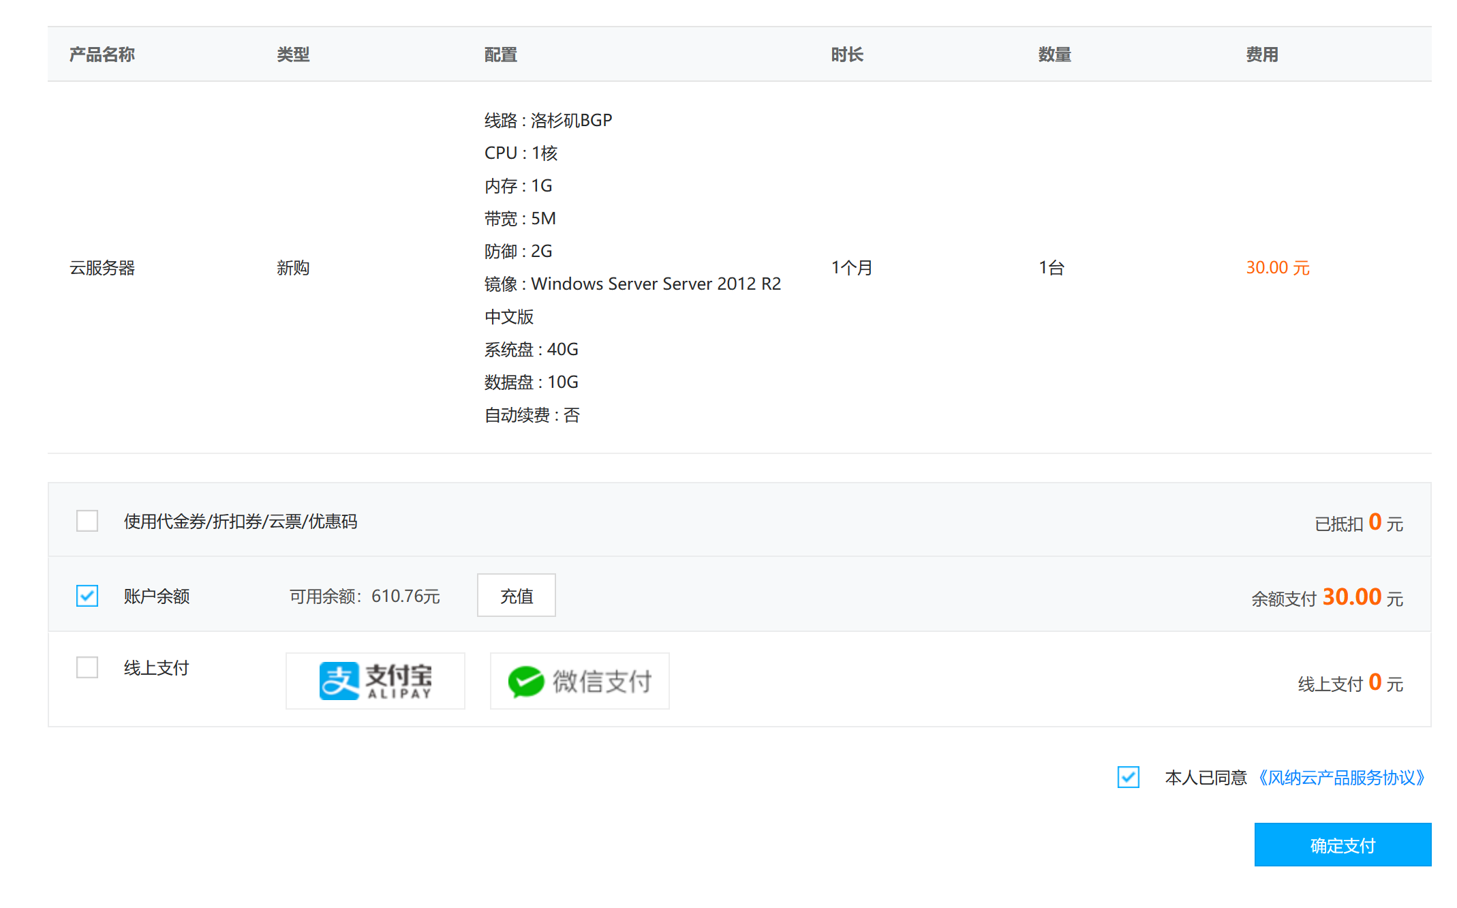Click the orange 30.00 元 fee amount
The width and height of the screenshot is (1457, 908).
pyautogui.click(x=1276, y=268)
